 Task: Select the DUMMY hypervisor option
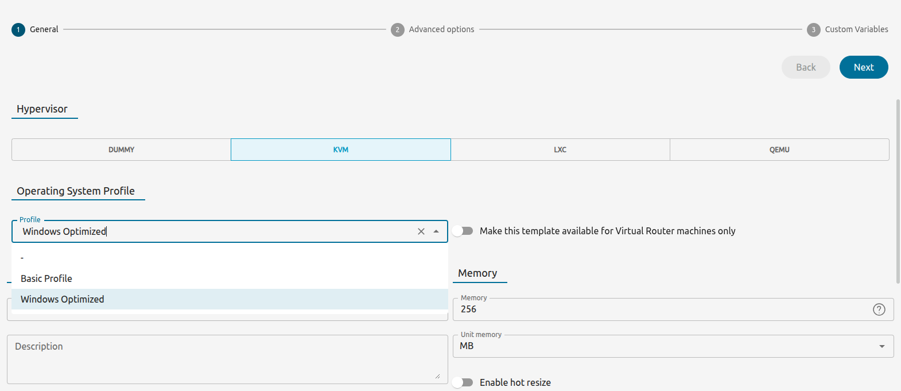(121, 150)
